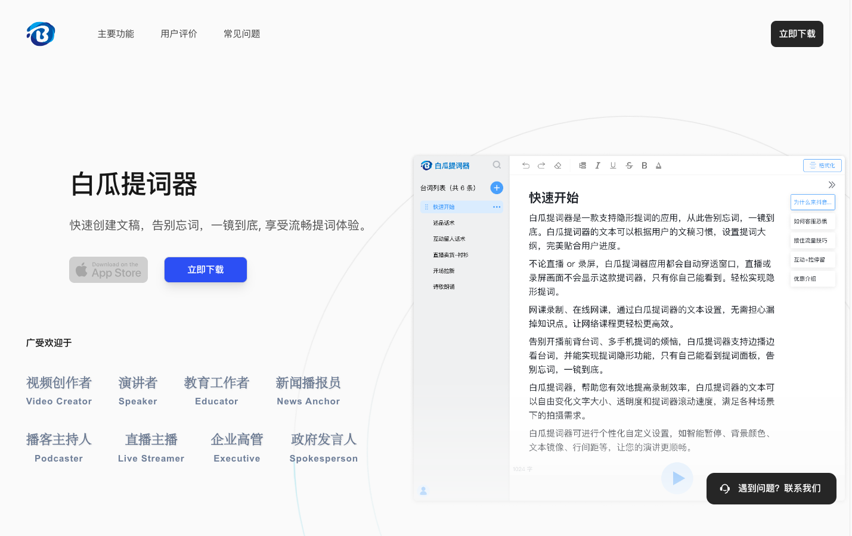
Task: Open the text color picker icon
Action: [658, 166]
